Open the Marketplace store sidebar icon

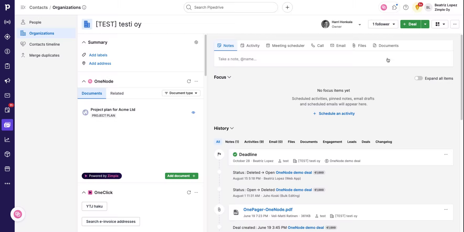pyautogui.click(x=7, y=169)
